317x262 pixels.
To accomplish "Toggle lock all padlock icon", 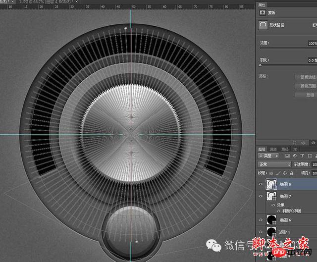I will coord(292,173).
